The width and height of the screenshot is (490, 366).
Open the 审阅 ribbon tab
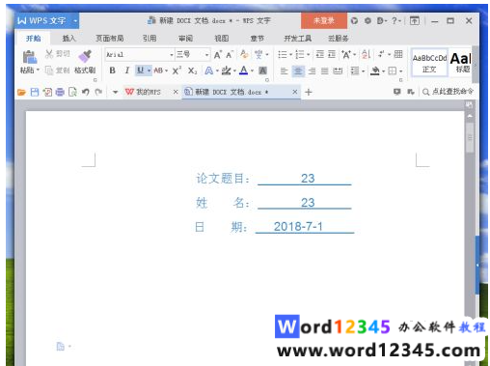pos(186,39)
